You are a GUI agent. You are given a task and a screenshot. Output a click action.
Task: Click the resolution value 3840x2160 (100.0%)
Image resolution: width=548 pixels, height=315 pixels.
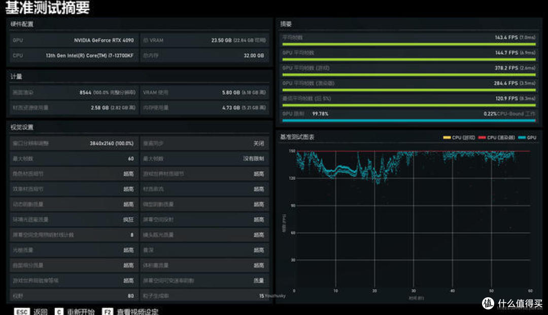coord(112,143)
